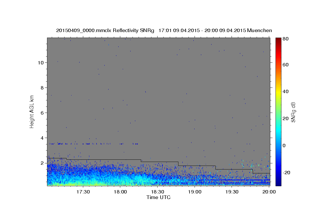This screenshot has width=334, height=223.
Task: Click the 17:30 time tick label
Action: point(83,192)
